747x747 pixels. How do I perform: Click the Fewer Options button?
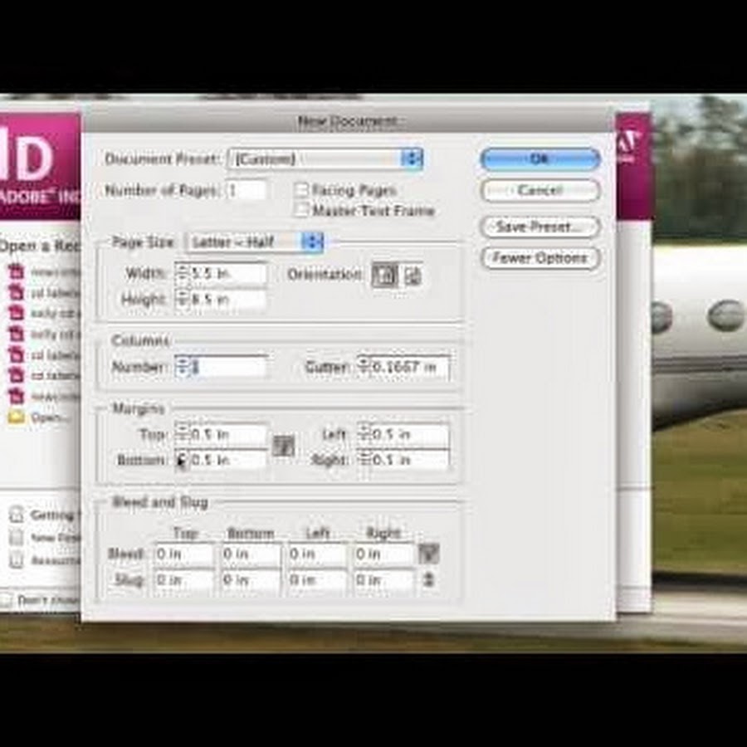click(x=539, y=258)
